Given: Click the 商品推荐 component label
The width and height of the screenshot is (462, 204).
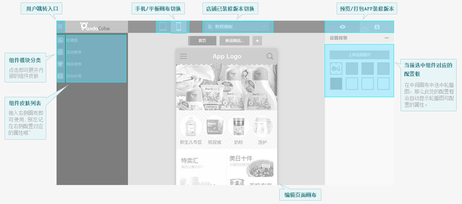Looking at the screenshot, I should [x=74, y=64].
